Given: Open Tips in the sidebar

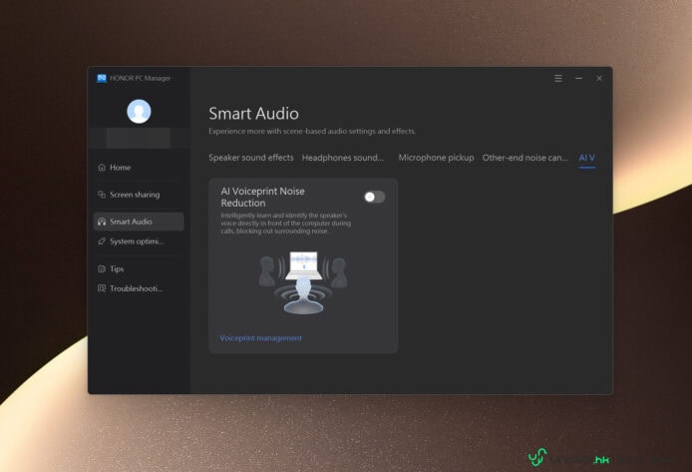Looking at the screenshot, I should pos(139,268).
